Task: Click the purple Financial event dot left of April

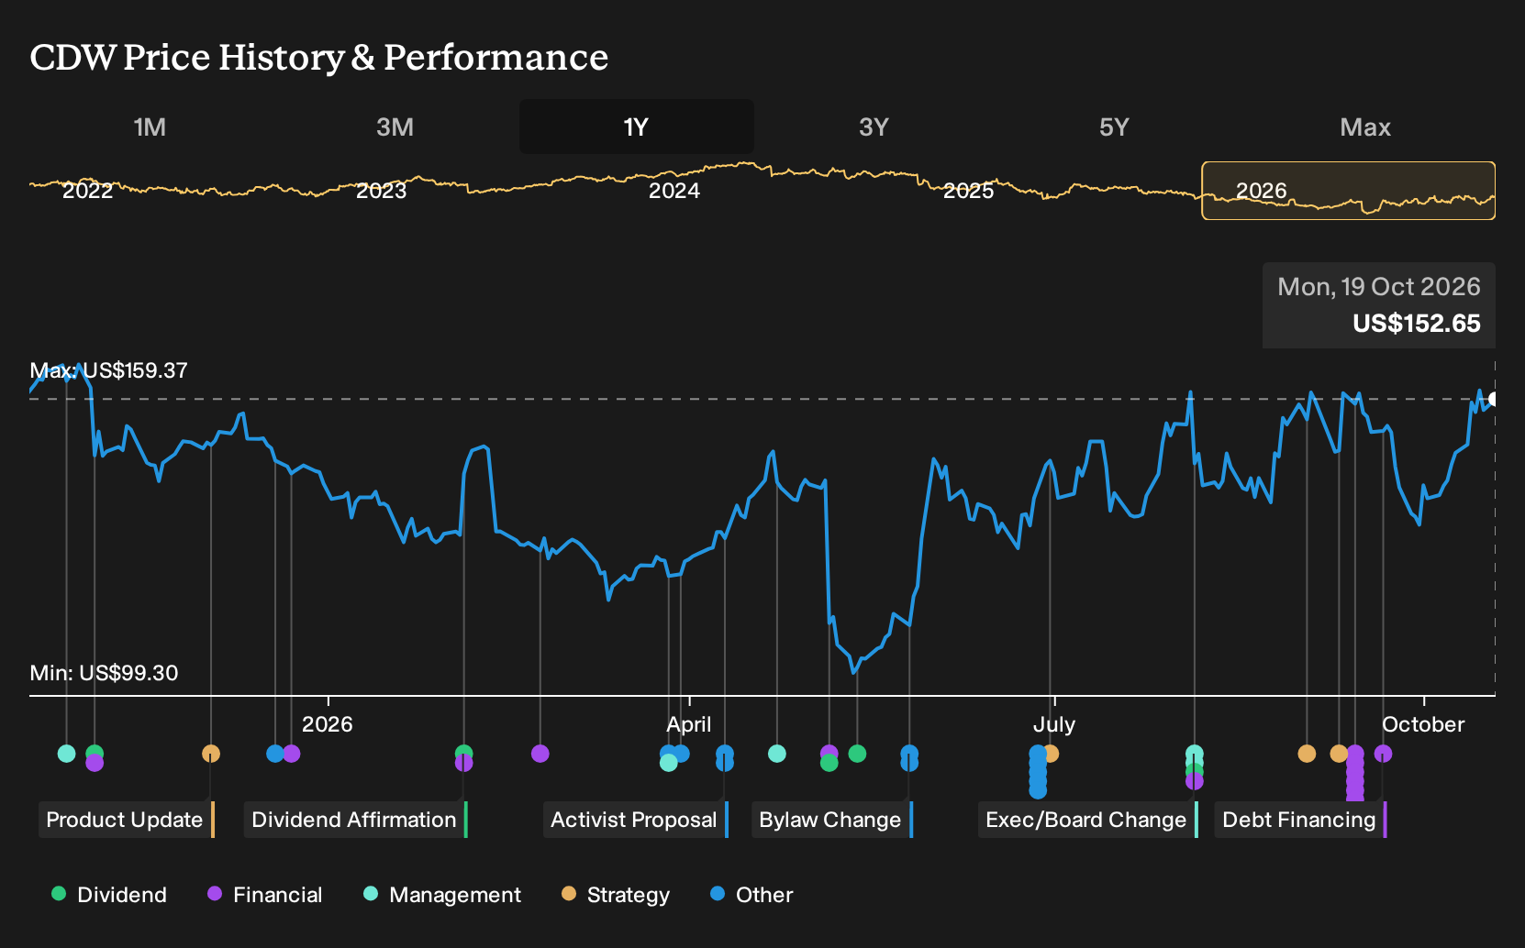Action: tap(540, 754)
